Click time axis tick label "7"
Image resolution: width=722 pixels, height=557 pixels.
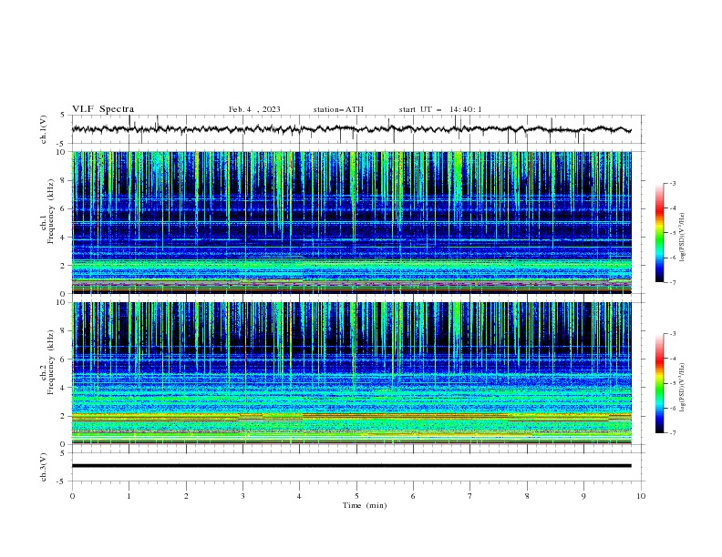(x=470, y=496)
